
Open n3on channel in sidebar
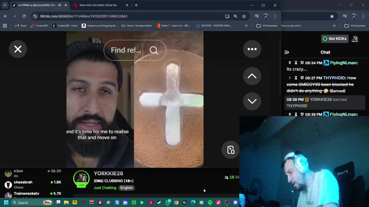(x=33, y=173)
